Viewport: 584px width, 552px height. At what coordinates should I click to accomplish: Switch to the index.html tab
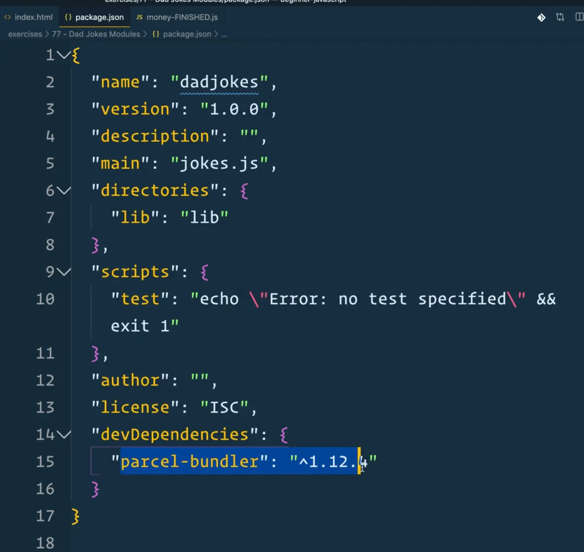point(33,17)
